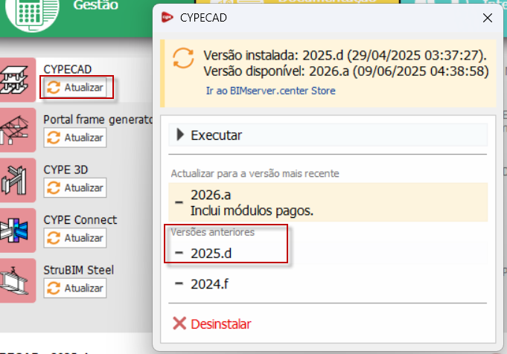Screen dimensions: 507x354
Task: Click the Gestão calculator icon
Action: click(32, 15)
